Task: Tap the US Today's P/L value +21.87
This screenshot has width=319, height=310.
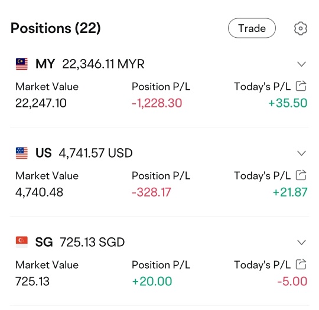Action: 290,192
